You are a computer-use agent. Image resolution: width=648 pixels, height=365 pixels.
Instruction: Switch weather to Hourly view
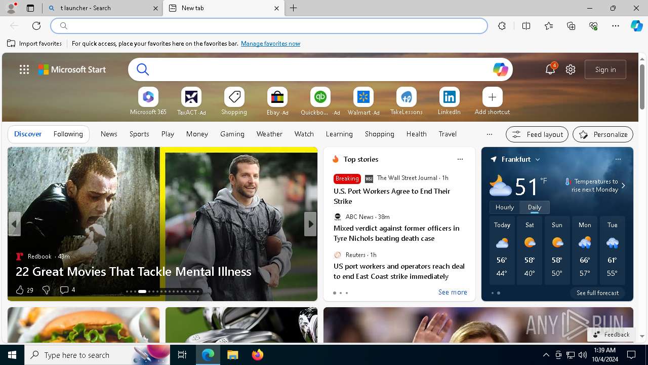pos(505,207)
